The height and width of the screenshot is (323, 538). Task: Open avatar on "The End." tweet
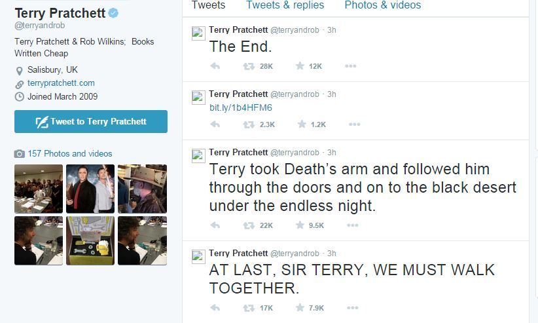click(x=198, y=34)
